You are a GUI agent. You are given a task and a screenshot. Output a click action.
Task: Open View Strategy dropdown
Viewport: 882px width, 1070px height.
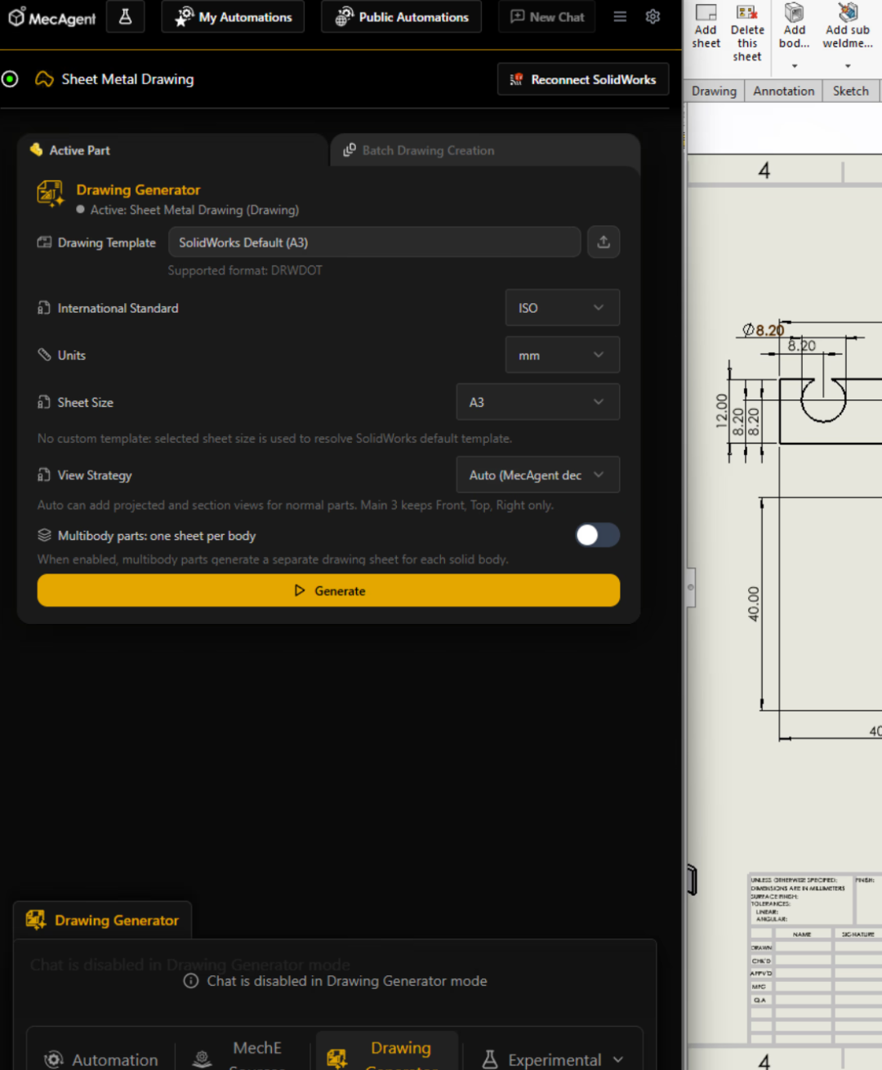coord(537,475)
